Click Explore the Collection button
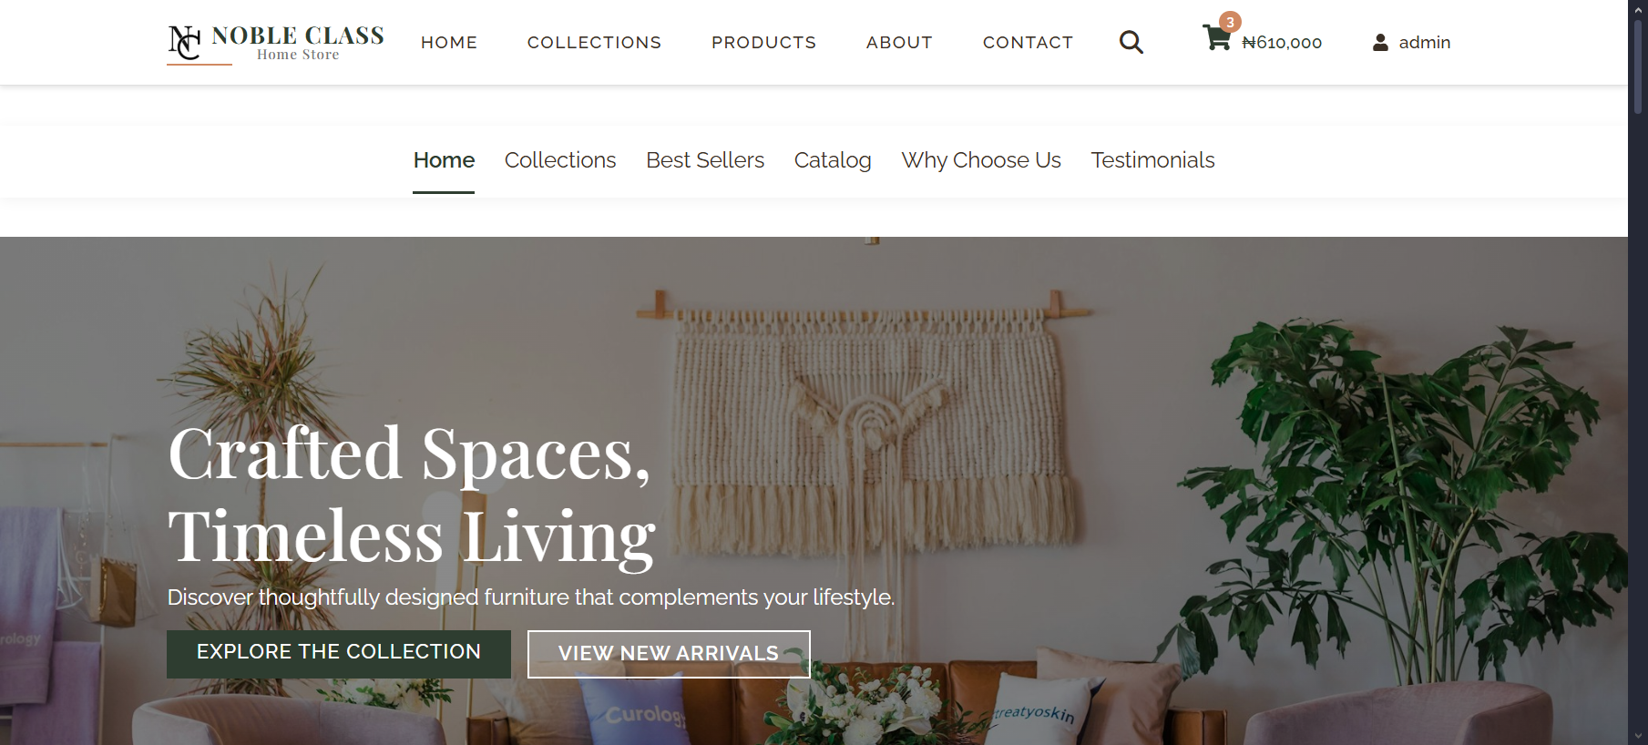Viewport: 1648px width, 745px height. pyautogui.click(x=339, y=654)
